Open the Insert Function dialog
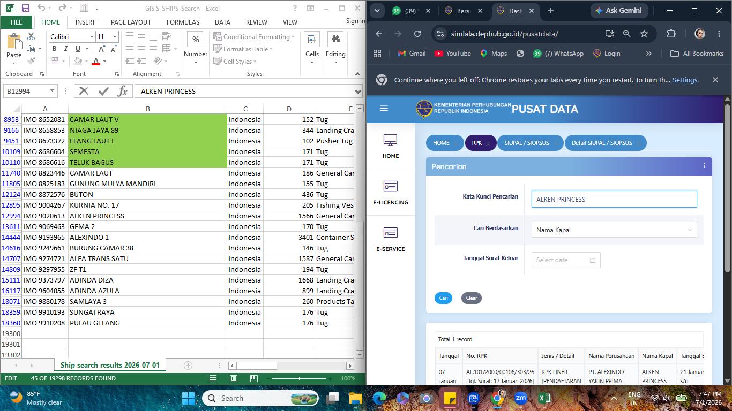The height and width of the screenshot is (411, 732). [x=122, y=91]
